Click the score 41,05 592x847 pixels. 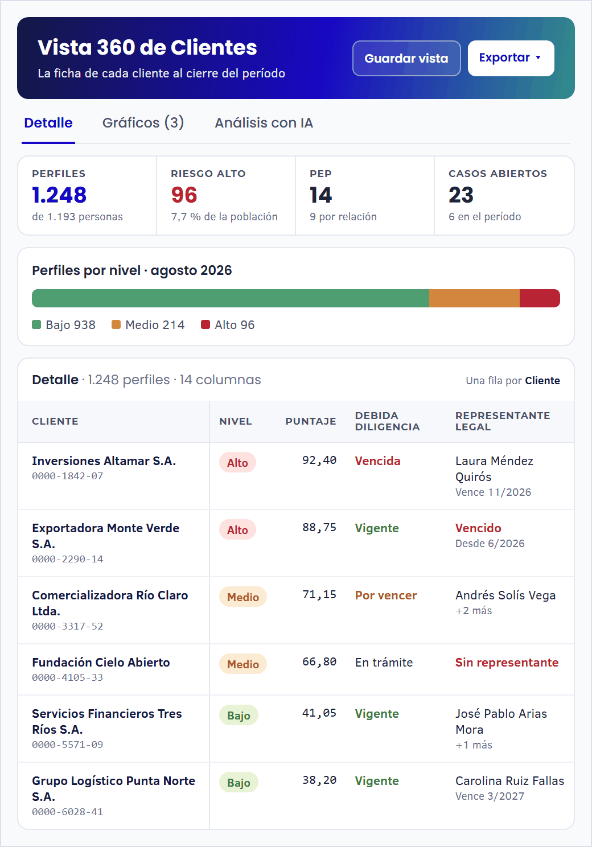[x=319, y=713]
